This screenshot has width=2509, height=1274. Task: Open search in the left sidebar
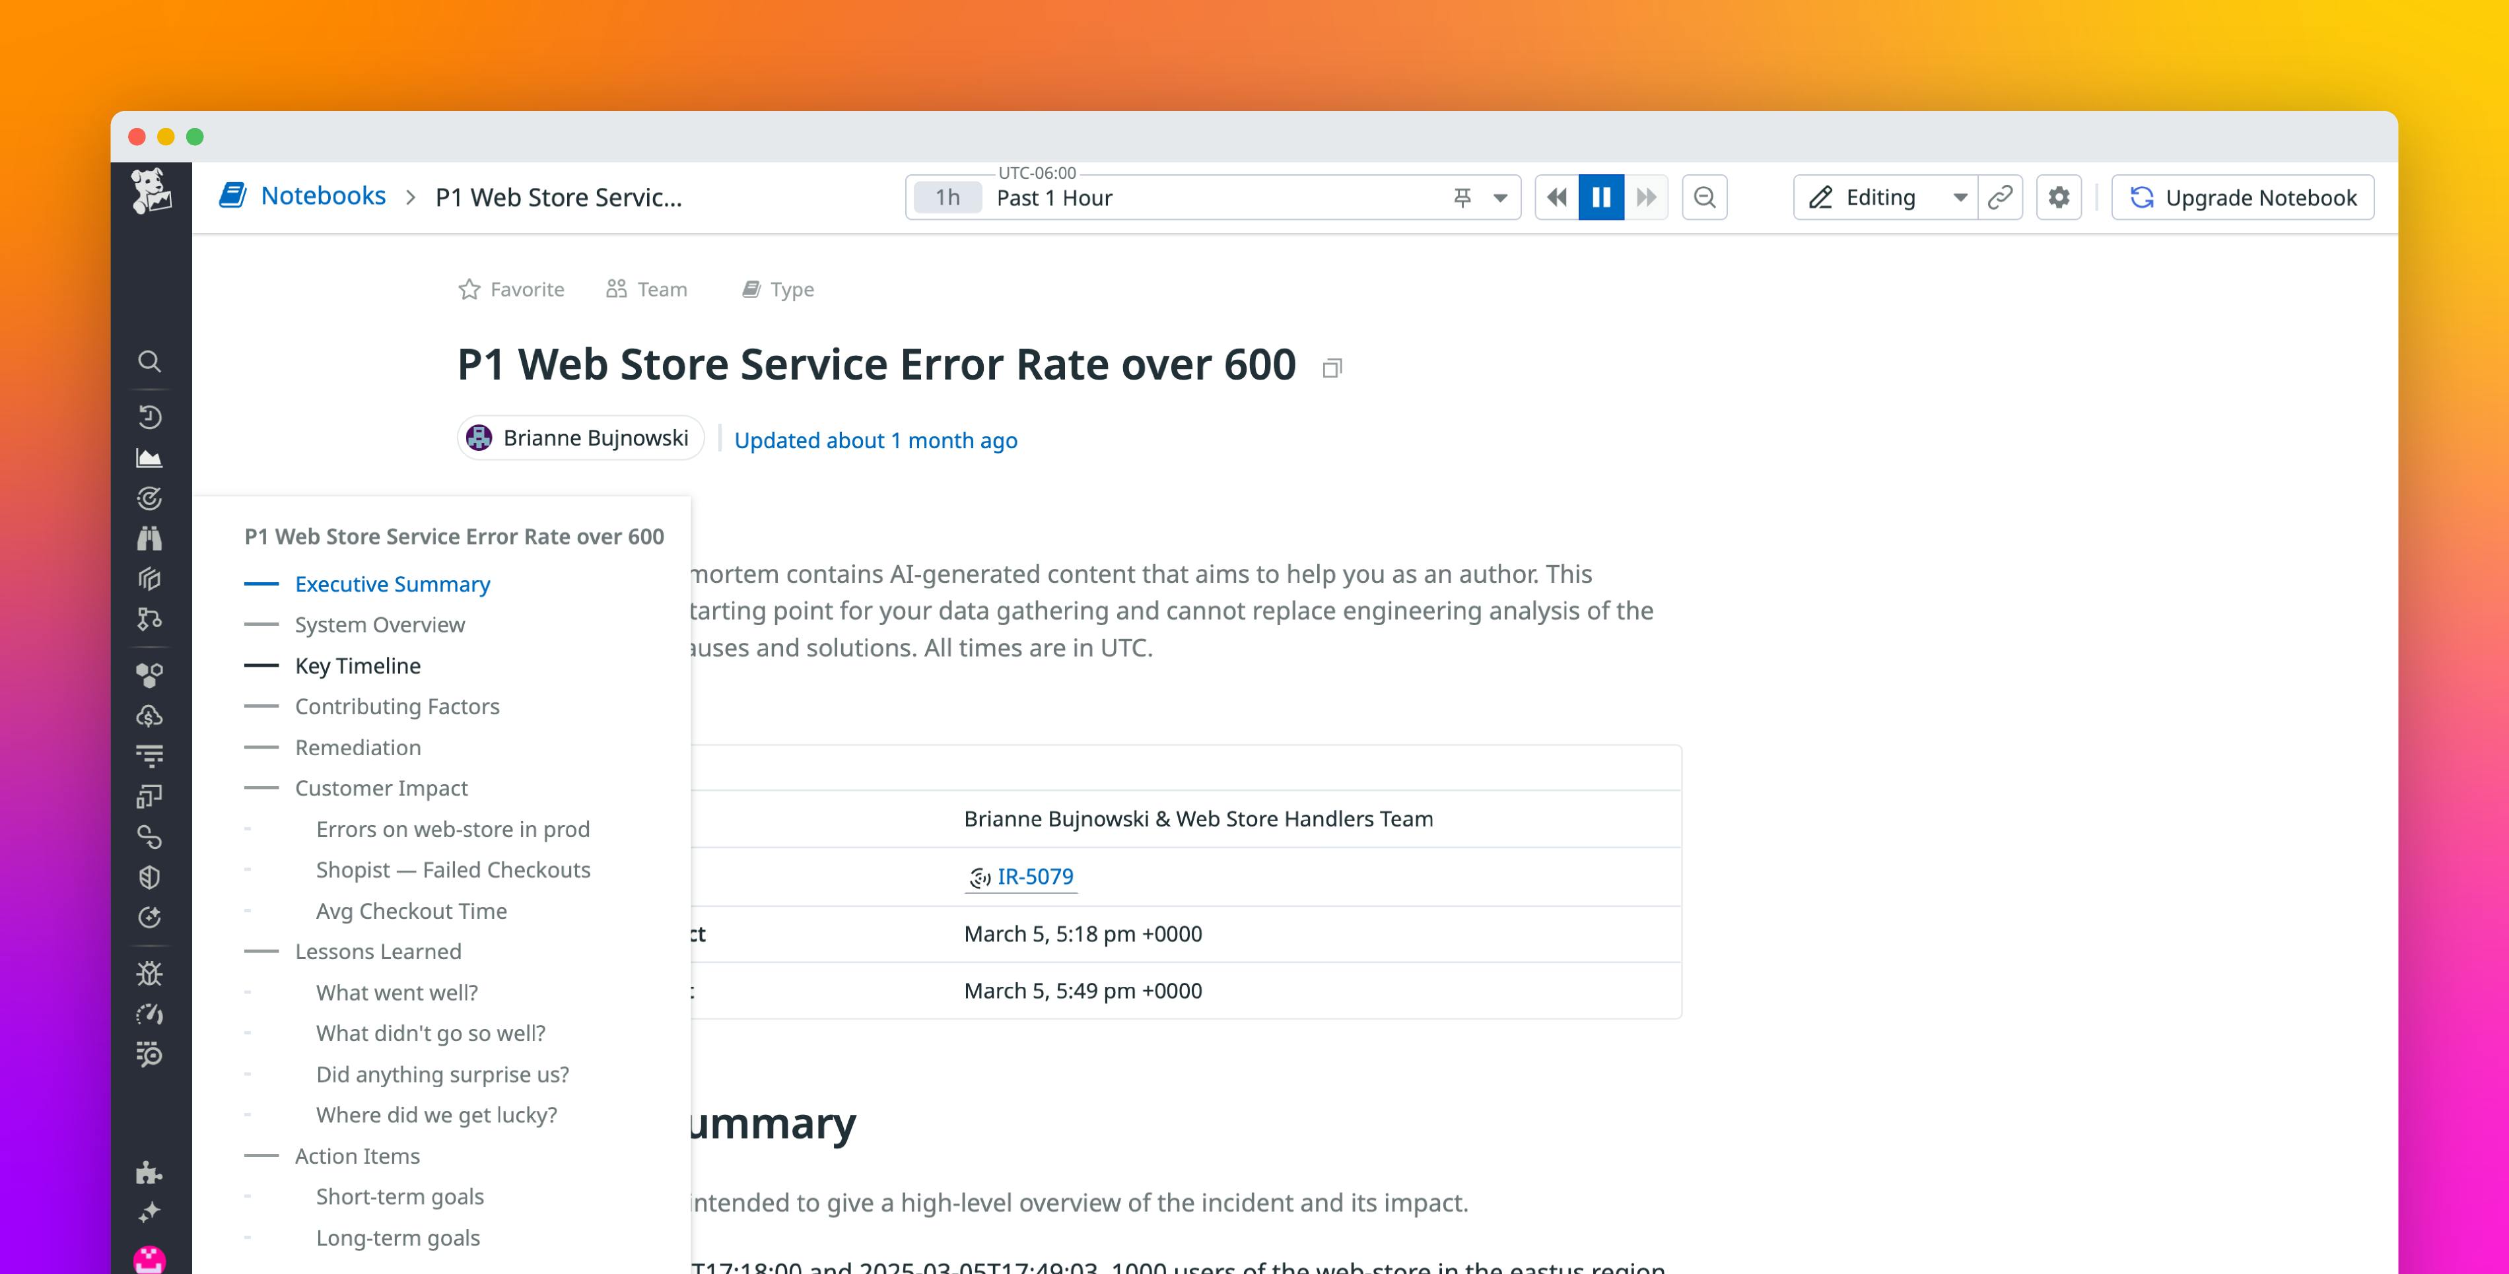coord(150,361)
